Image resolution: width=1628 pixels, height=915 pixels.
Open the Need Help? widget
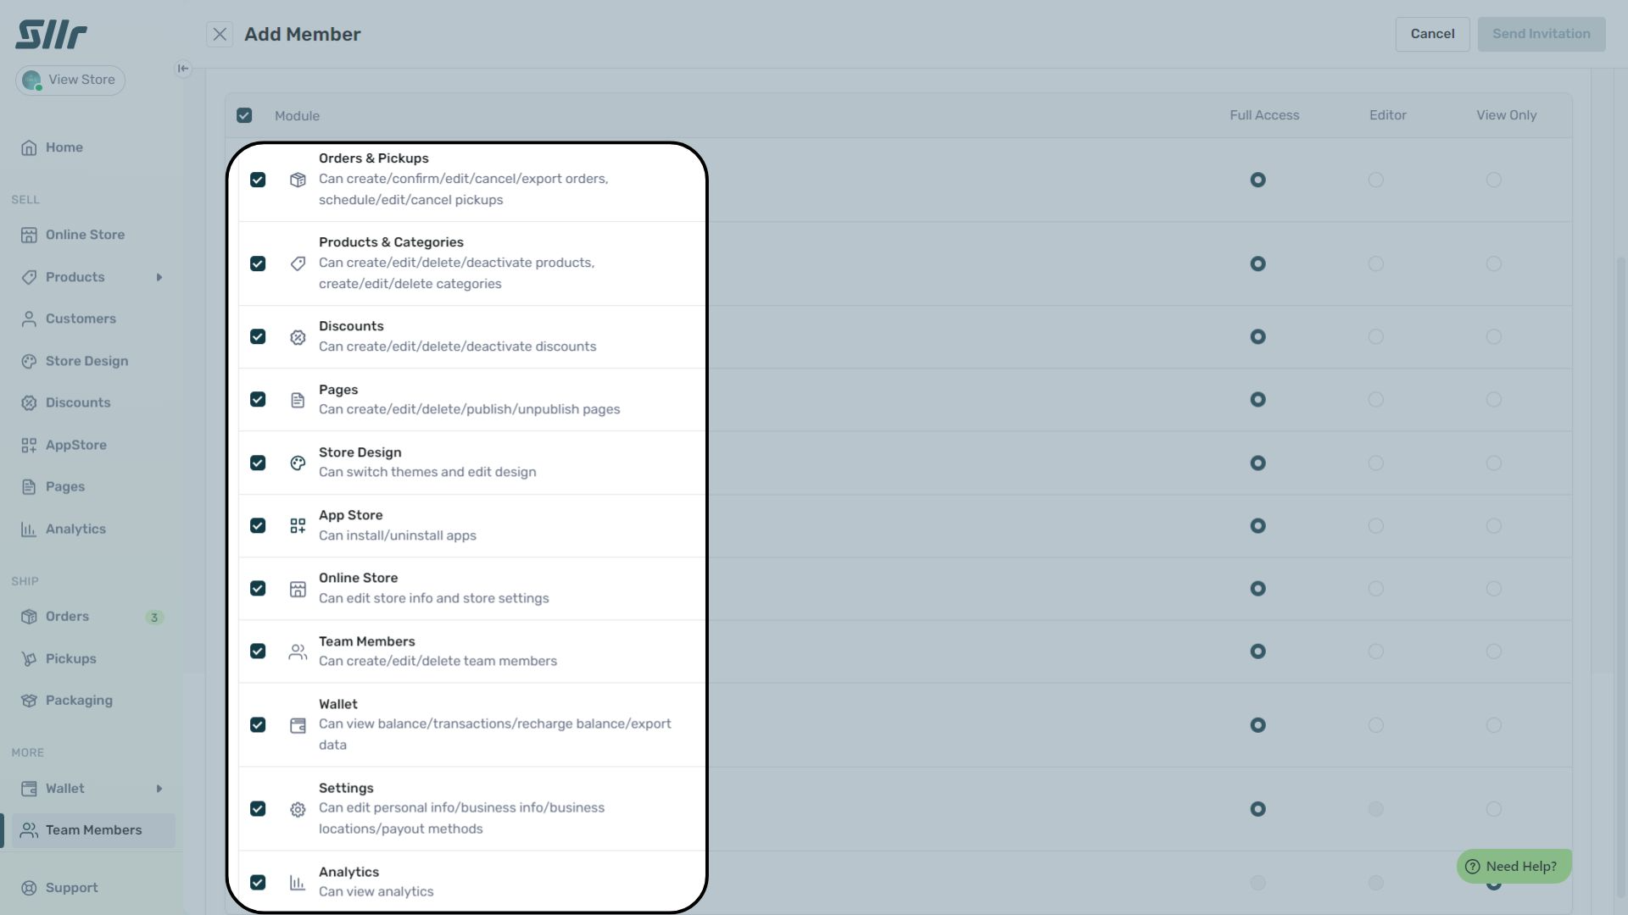point(1513,867)
